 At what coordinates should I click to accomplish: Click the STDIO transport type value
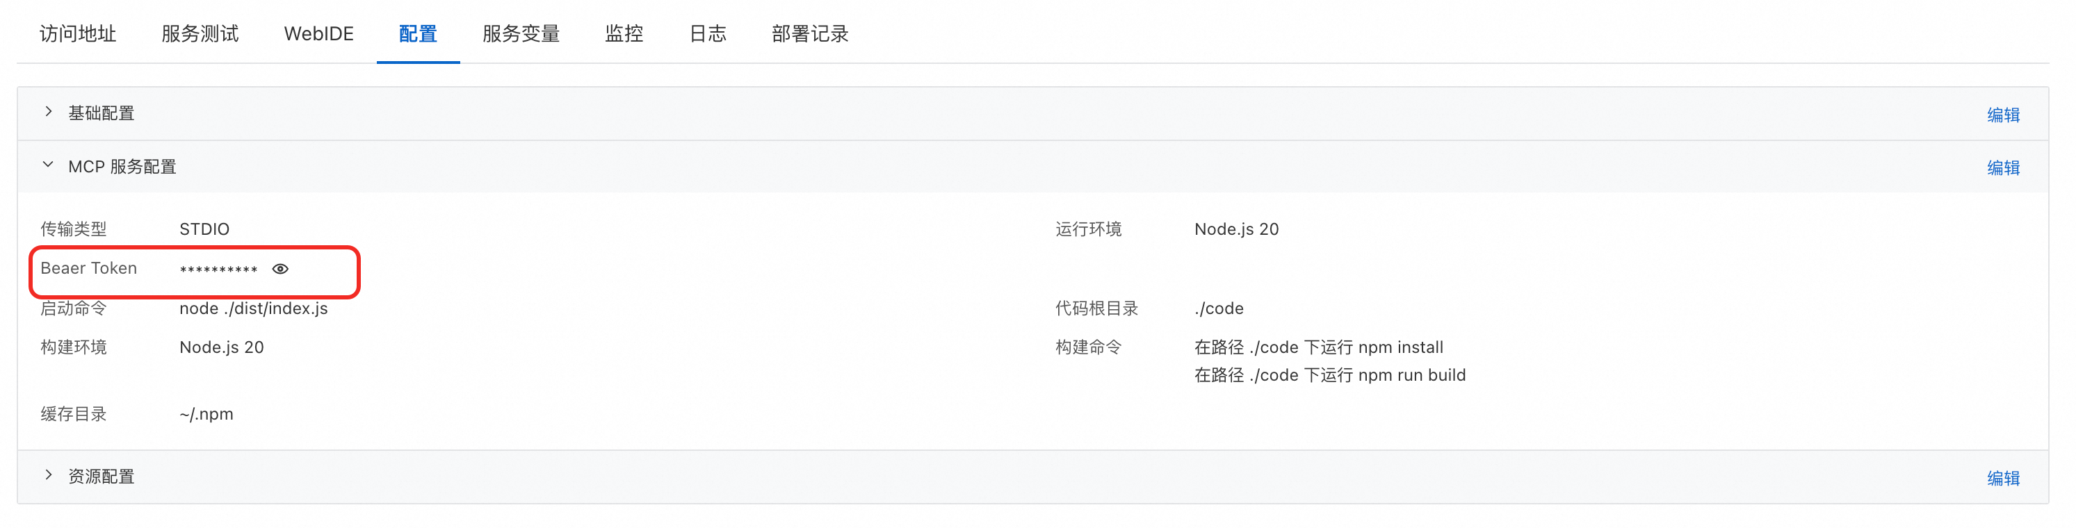point(204,229)
